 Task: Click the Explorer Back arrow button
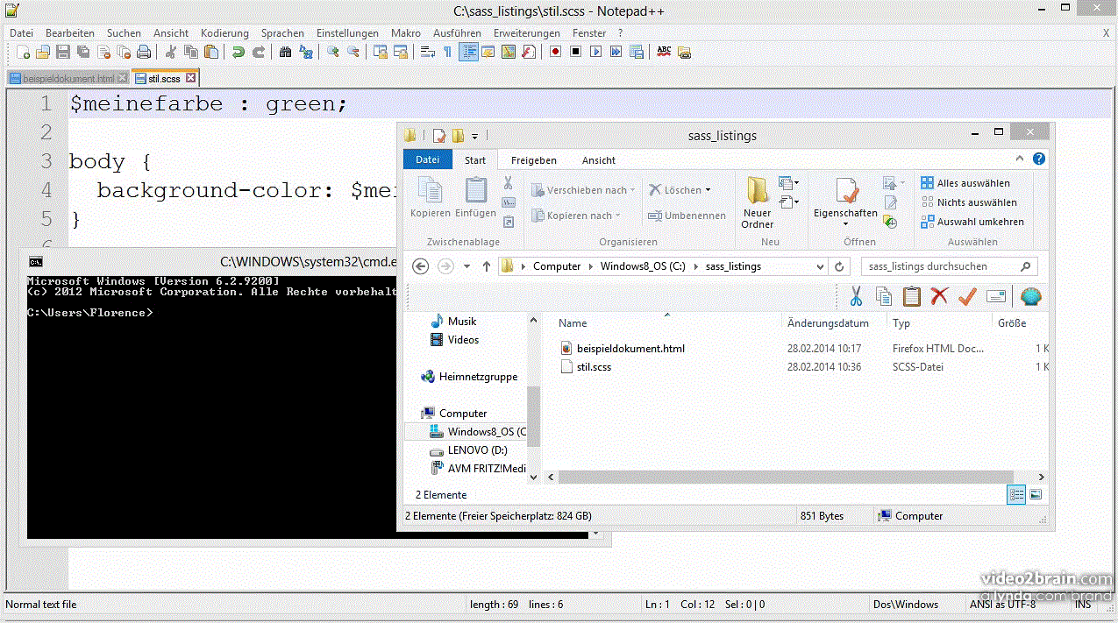click(420, 266)
